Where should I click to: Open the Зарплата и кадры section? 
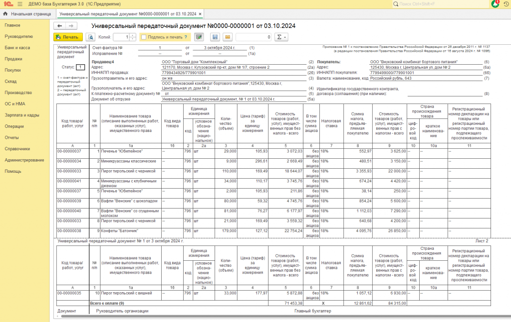coord(22,115)
